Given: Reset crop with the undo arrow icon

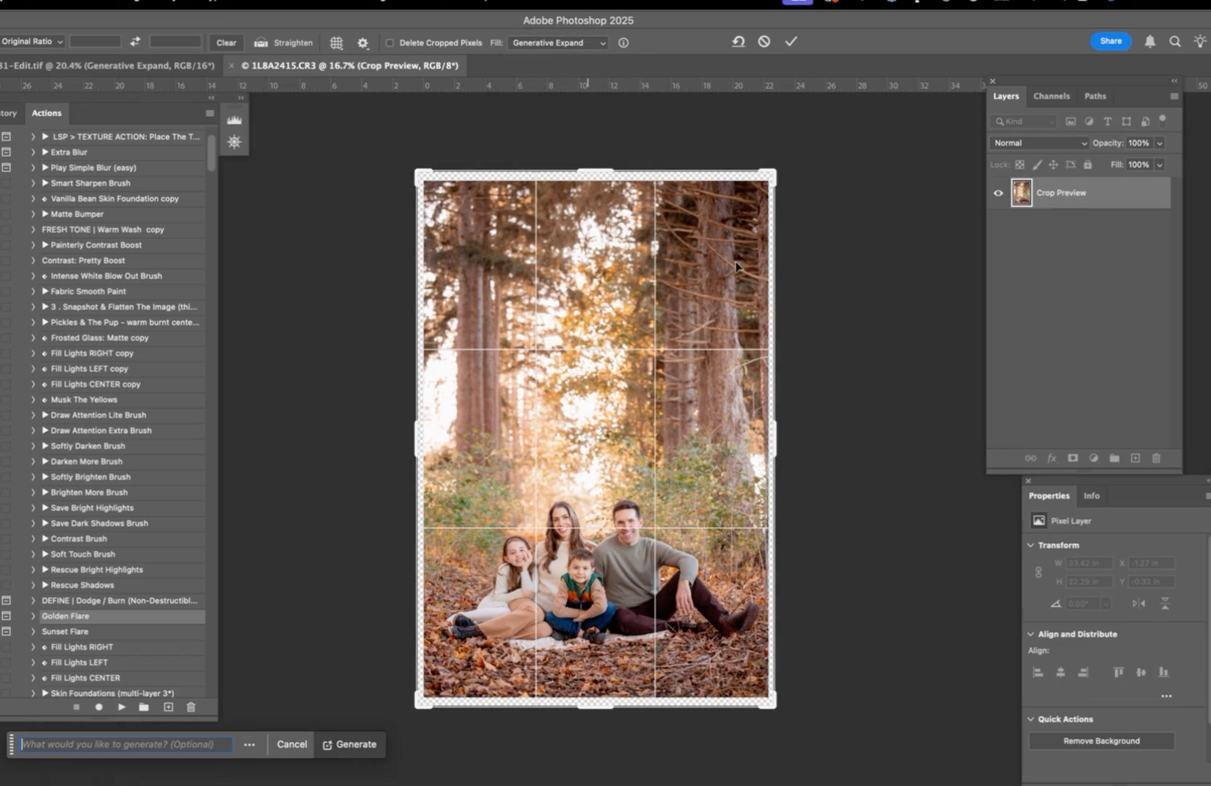Looking at the screenshot, I should (x=738, y=41).
